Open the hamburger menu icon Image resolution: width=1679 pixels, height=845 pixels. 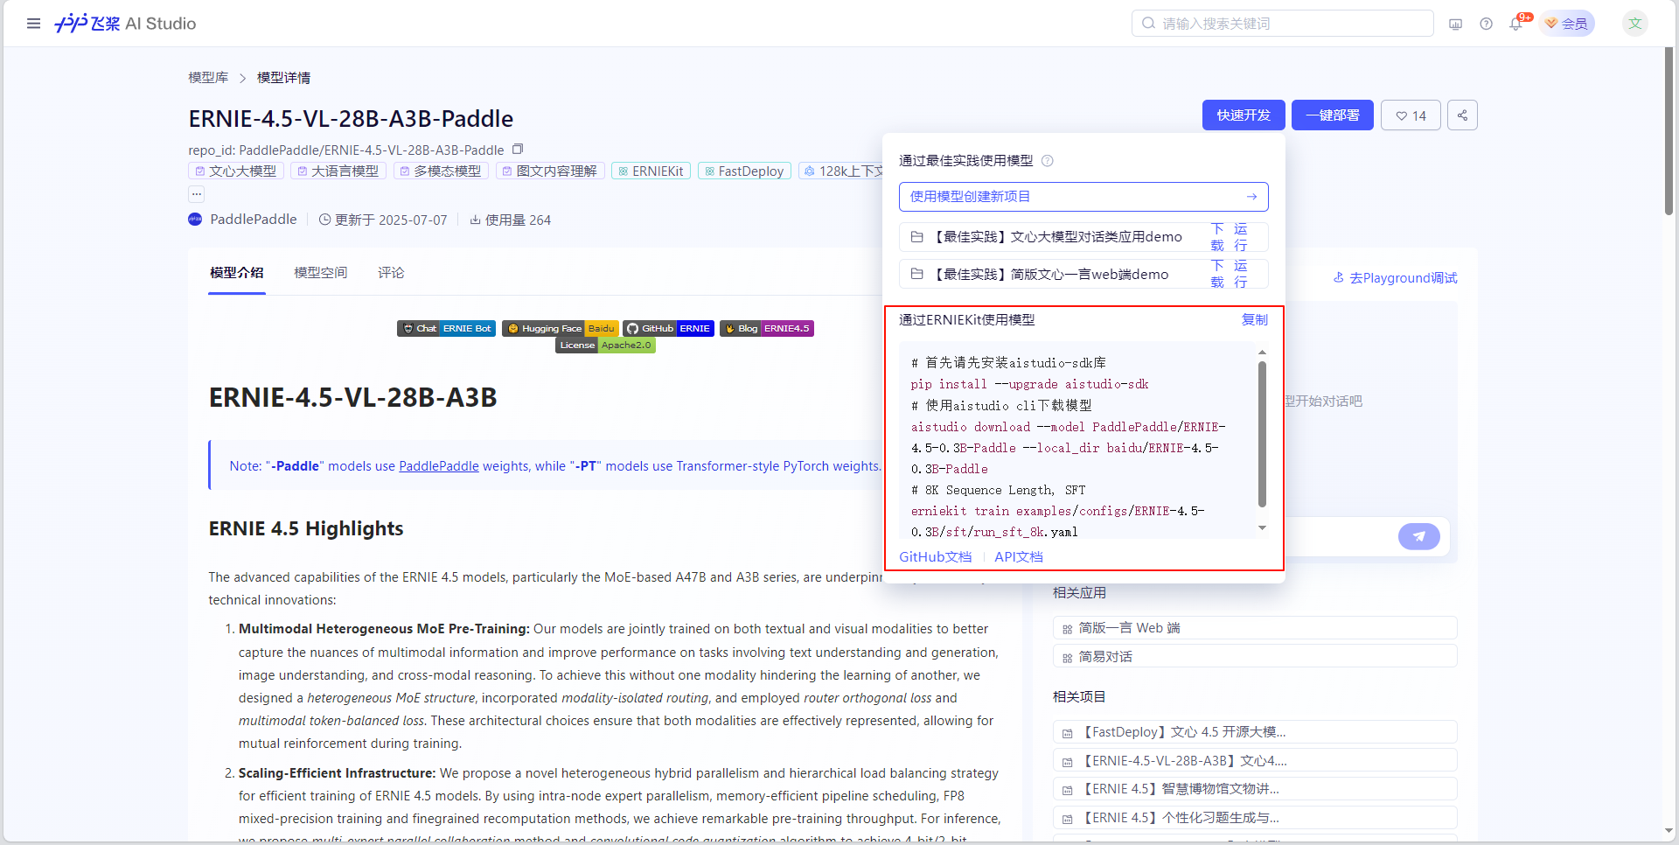(x=33, y=24)
